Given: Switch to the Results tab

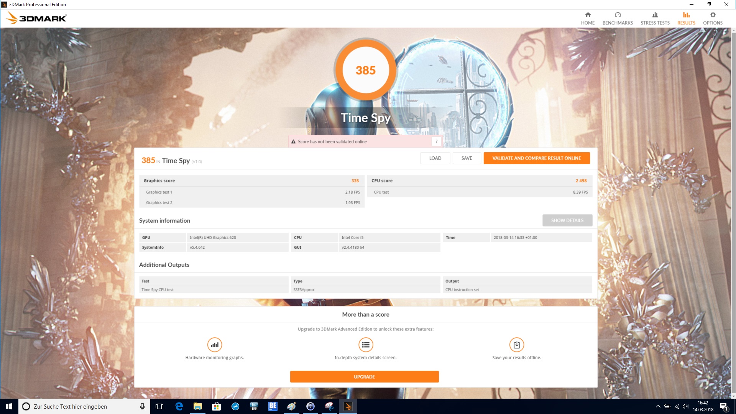Looking at the screenshot, I should click(686, 18).
